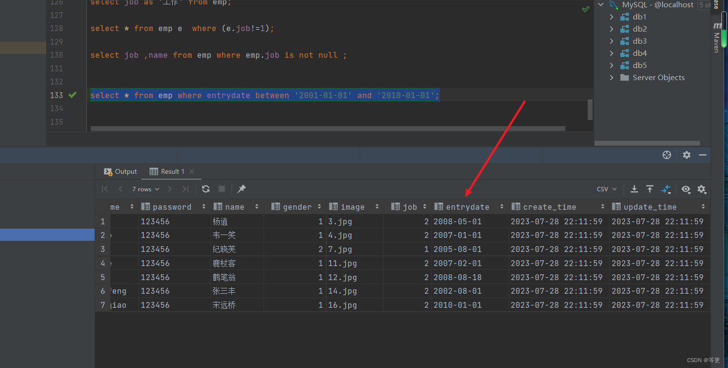Sort by the entrydate column arrows
The image size is (728, 368).
click(501, 206)
